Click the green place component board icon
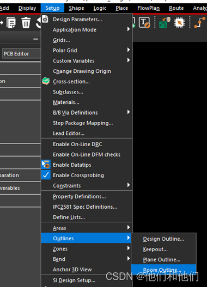Image resolution: width=207 pixels, height=287 pixels. 165,22
